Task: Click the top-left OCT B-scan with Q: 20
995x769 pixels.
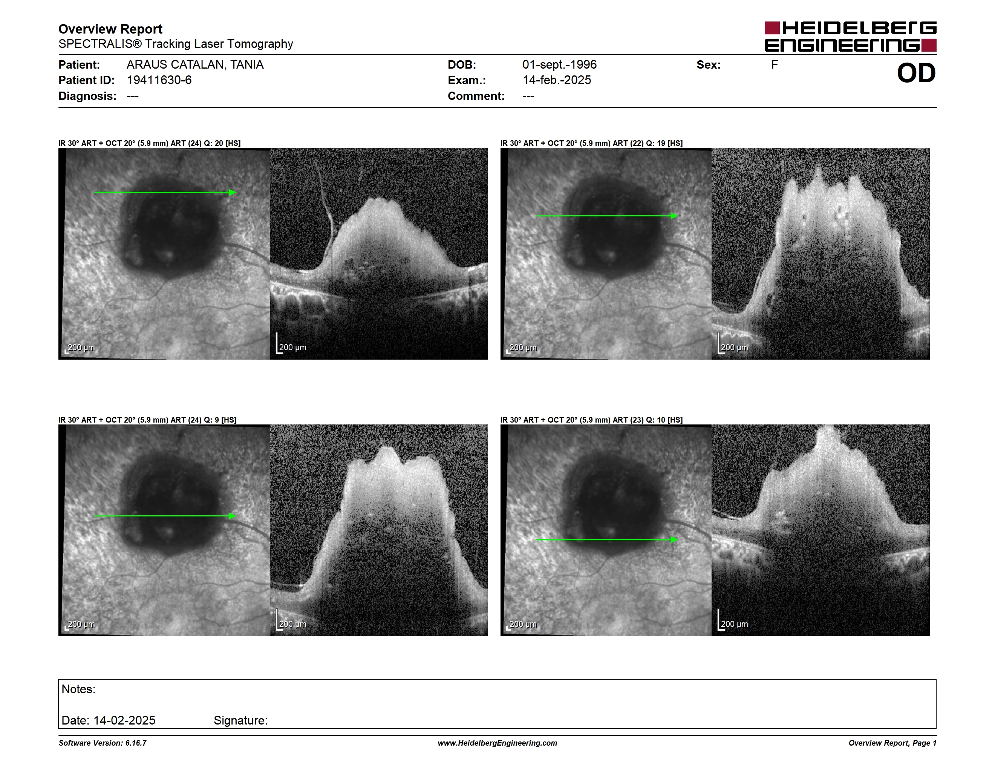Action: 379,254
